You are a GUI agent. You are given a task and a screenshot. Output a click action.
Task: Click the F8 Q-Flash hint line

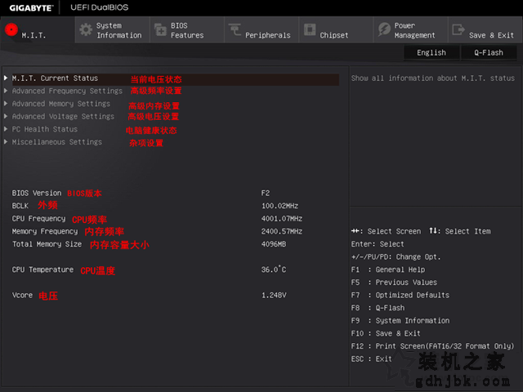point(378,308)
